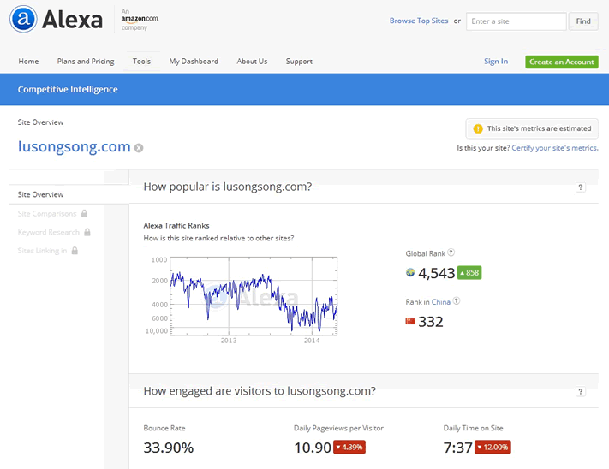Click the Site Overview breadcrumb text

pyautogui.click(x=40, y=122)
